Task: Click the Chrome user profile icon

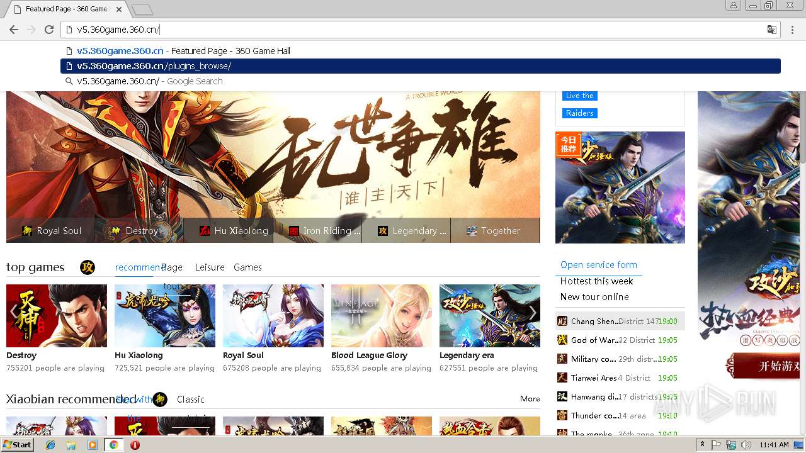Action: pos(733,6)
